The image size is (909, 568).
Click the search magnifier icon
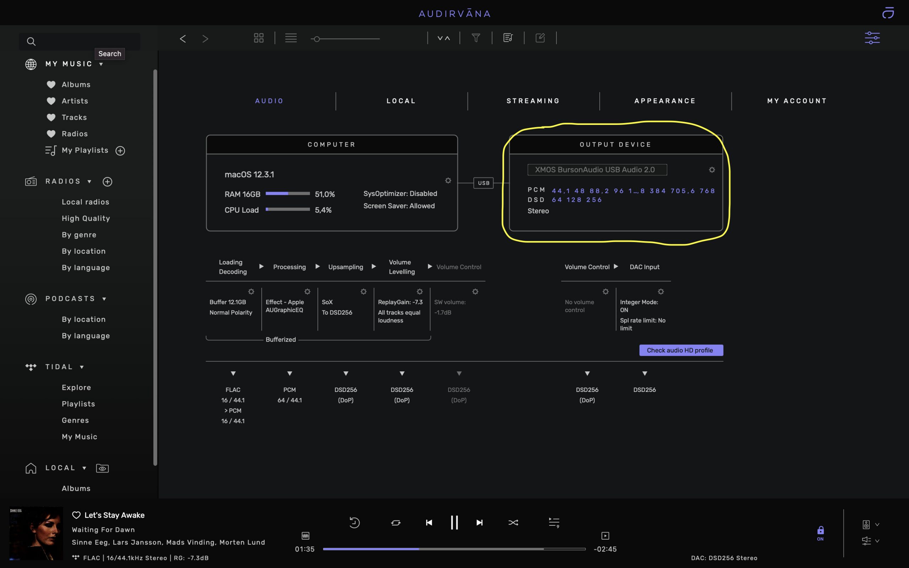pos(31,41)
